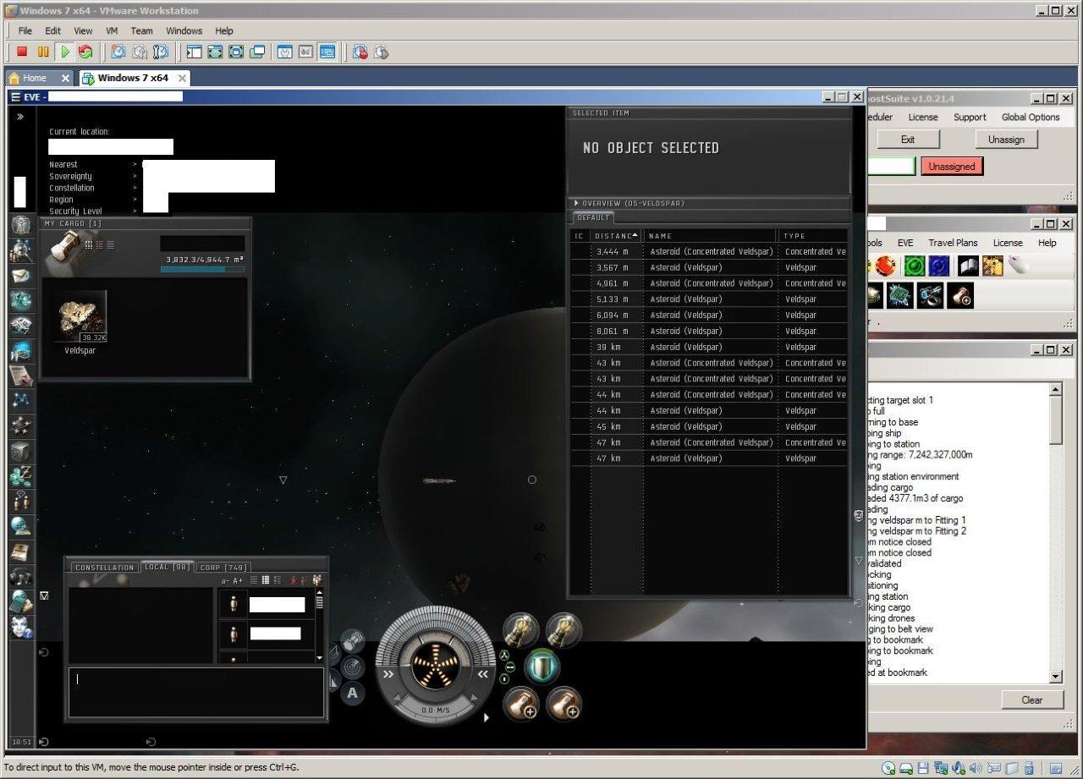Switch cargo to icon grid view
This screenshot has width=1083, height=779.
point(87,244)
